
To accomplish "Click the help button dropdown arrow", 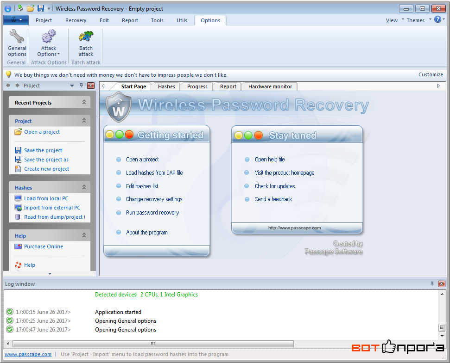I will pyautogui.click(x=444, y=19).
